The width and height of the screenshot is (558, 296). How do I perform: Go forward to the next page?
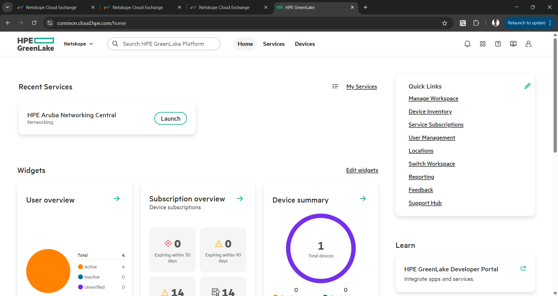[21, 23]
